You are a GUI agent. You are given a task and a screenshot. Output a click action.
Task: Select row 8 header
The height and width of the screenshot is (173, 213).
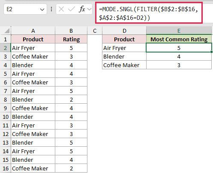click(6, 99)
